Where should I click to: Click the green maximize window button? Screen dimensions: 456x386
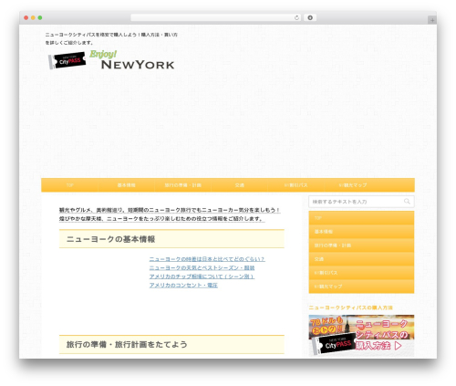tap(40, 18)
